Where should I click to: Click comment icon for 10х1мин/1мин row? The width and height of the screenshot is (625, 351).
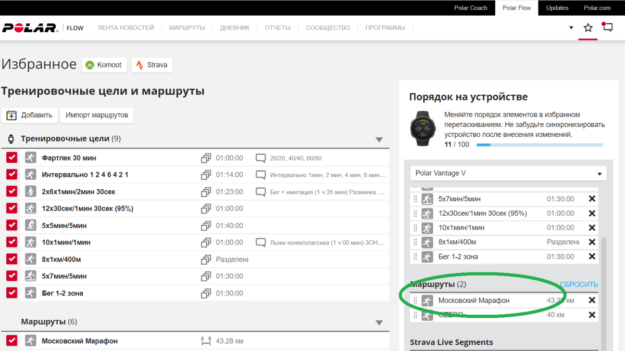(x=260, y=242)
